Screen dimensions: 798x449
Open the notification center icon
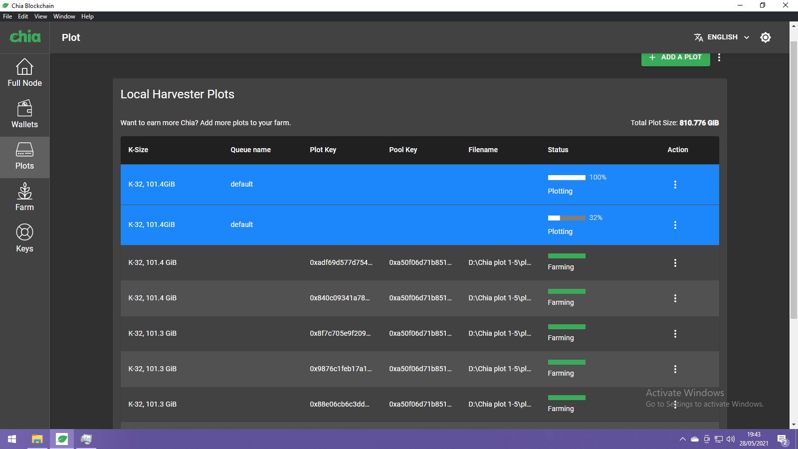click(x=783, y=440)
